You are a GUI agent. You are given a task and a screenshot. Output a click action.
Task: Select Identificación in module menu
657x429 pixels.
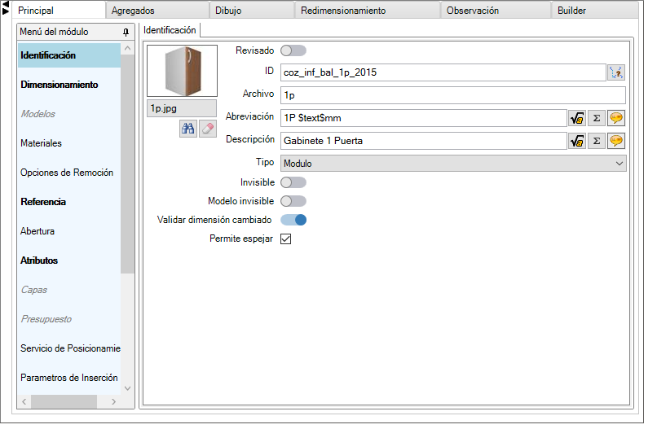pyautogui.click(x=69, y=55)
